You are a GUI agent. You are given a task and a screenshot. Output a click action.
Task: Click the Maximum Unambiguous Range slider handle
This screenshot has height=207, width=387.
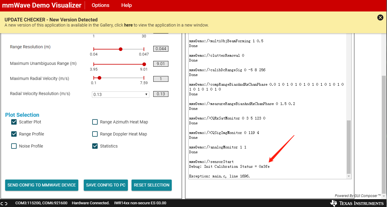144,64
